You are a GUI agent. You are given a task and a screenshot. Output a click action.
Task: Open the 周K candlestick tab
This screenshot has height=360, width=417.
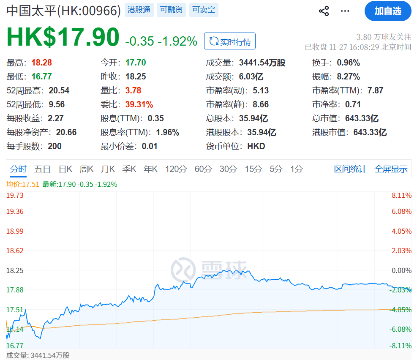point(87,169)
